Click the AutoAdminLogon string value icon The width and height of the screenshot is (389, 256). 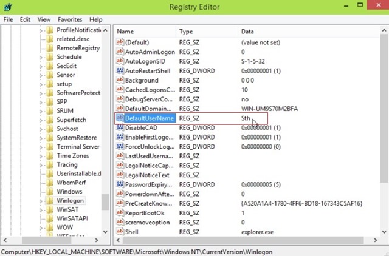click(120, 52)
